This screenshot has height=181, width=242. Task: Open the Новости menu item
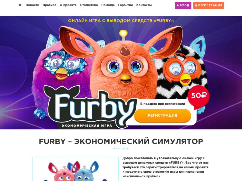pyautogui.click(x=33, y=5)
